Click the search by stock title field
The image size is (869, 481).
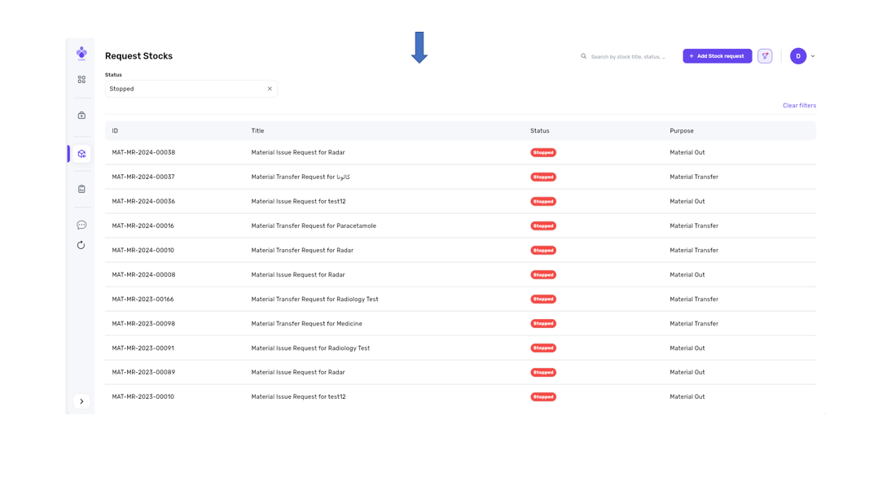point(628,57)
